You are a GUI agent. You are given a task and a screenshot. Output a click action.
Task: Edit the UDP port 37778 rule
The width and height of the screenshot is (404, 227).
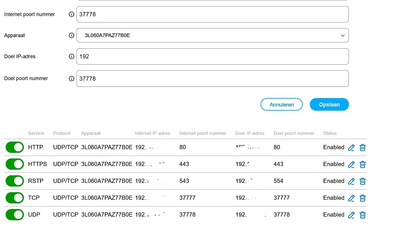pos(351,215)
